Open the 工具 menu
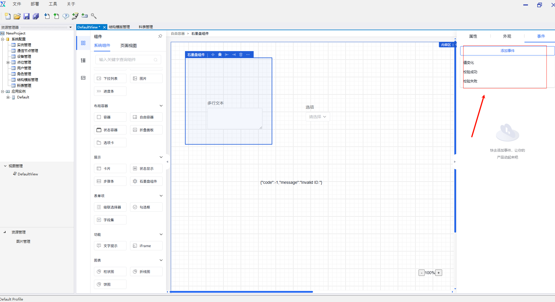The width and height of the screenshot is (555, 302). pos(53,4)
